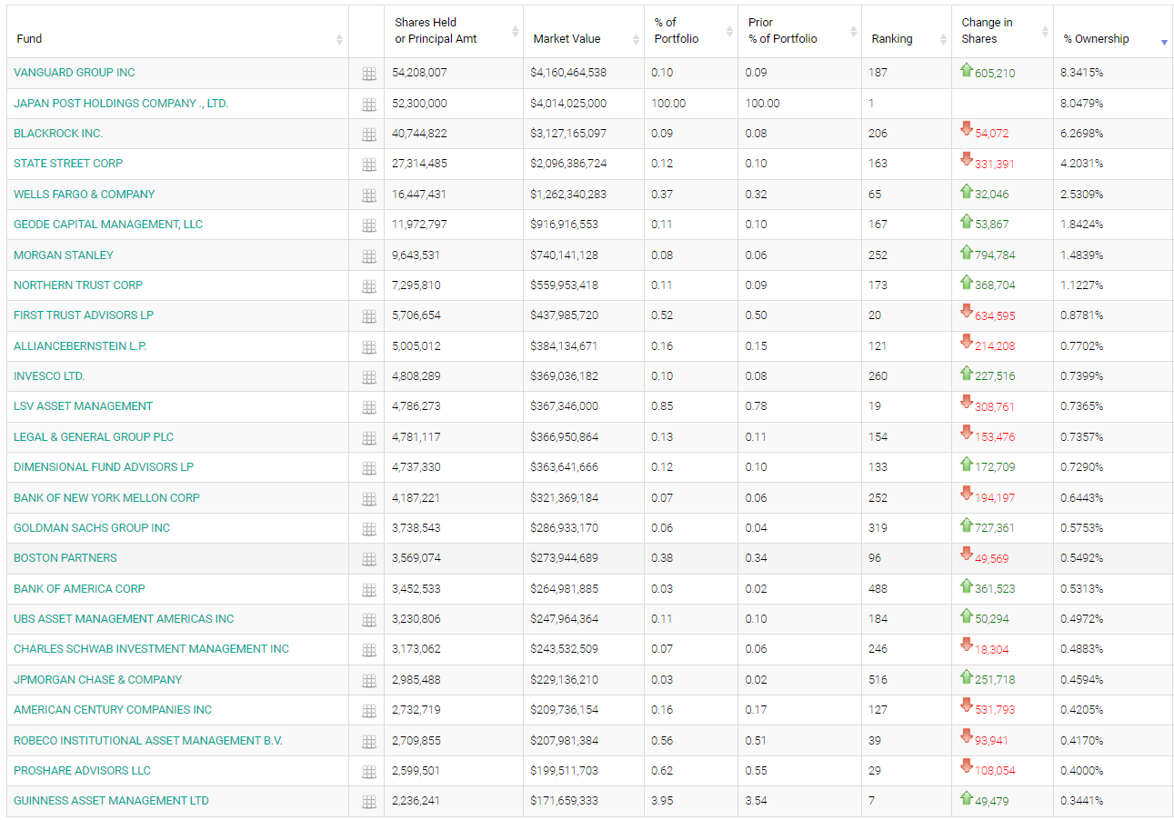Sort by Prior % of Portfolio arrows
The image size is (1174, 820).
point(853,32)
